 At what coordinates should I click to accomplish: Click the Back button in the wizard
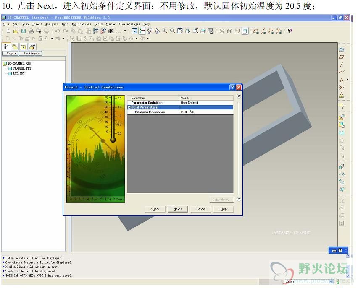[155, 209]
